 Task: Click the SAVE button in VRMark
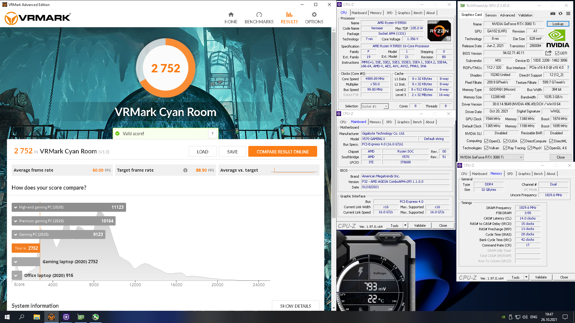click(x=232, y=152)
